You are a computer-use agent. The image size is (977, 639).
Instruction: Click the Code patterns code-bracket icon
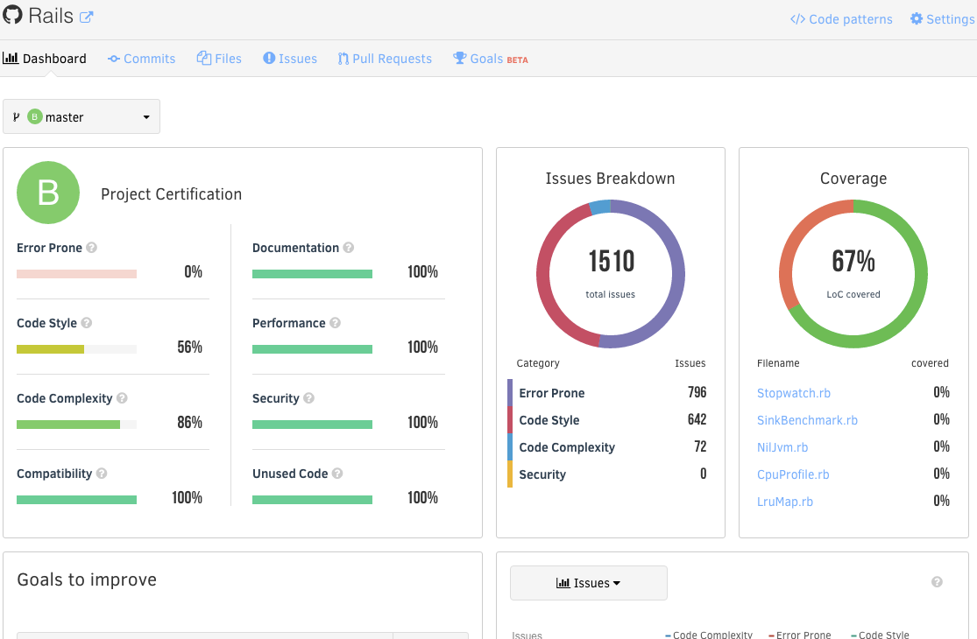[796, 19]
